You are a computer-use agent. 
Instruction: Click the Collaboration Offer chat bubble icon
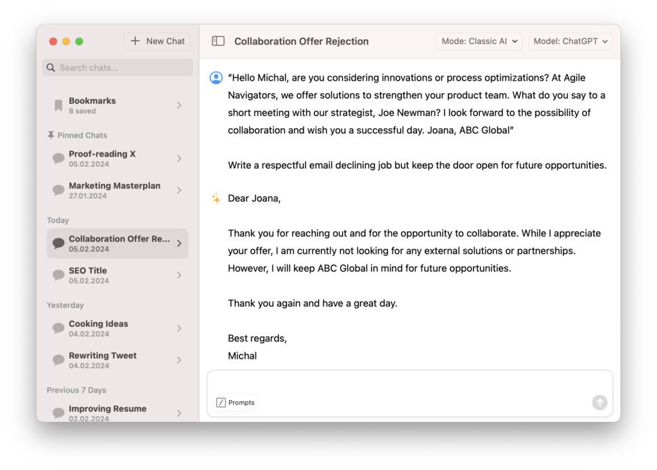point(58,243)
